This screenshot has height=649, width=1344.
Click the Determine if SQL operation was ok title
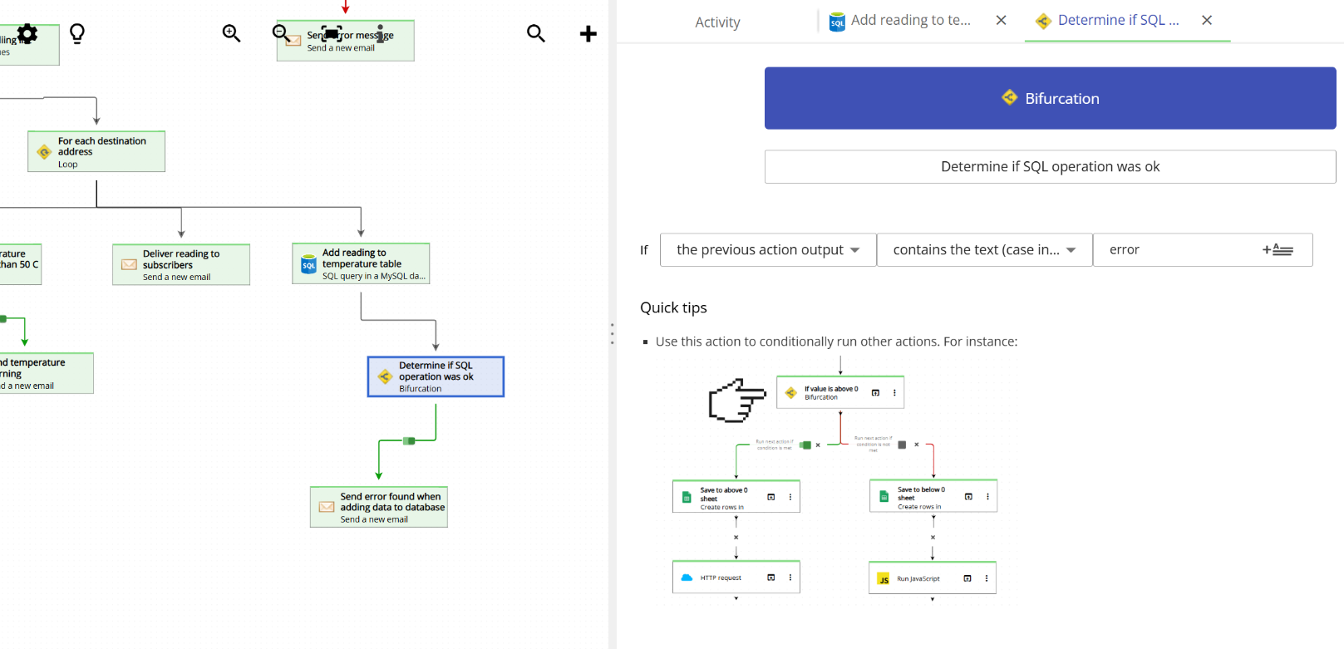coord(1049,166)
